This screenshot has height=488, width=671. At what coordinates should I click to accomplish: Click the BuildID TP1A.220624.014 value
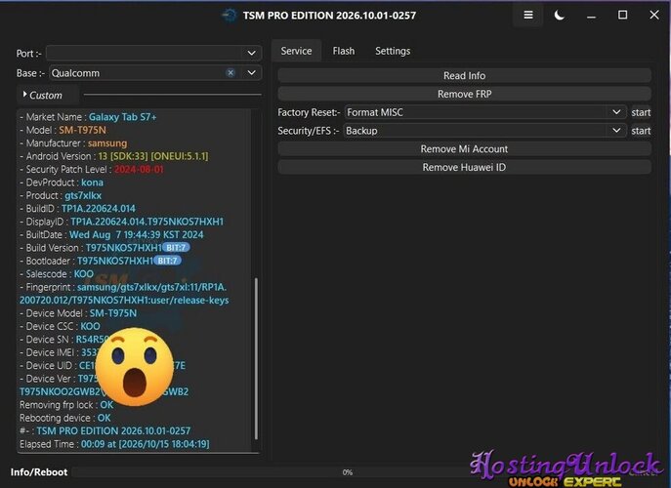click(x=99, y=209)
